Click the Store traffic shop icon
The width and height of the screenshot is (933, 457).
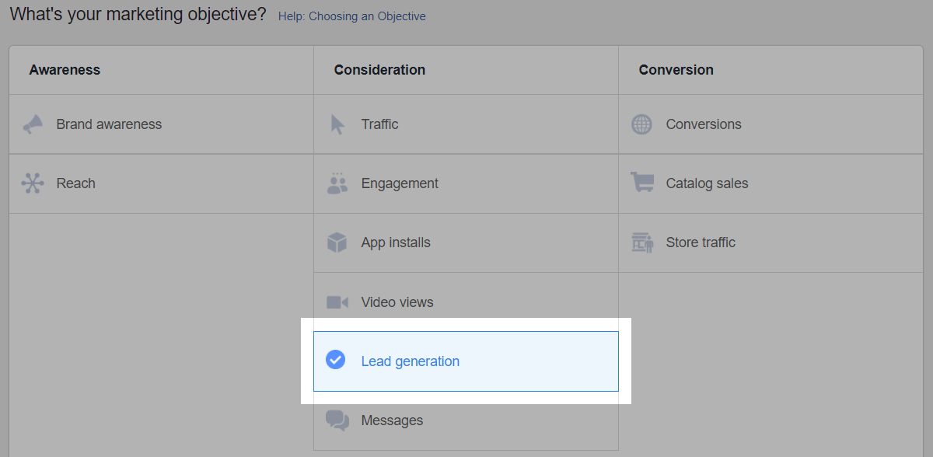click(642, 242)
